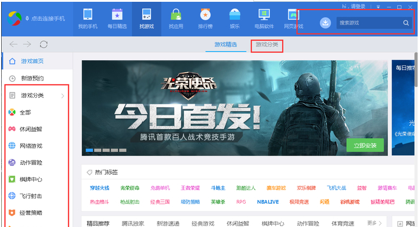Switch to 电脑软件 PC software
Screen dimensions: 420x227
tap(264, 19)
